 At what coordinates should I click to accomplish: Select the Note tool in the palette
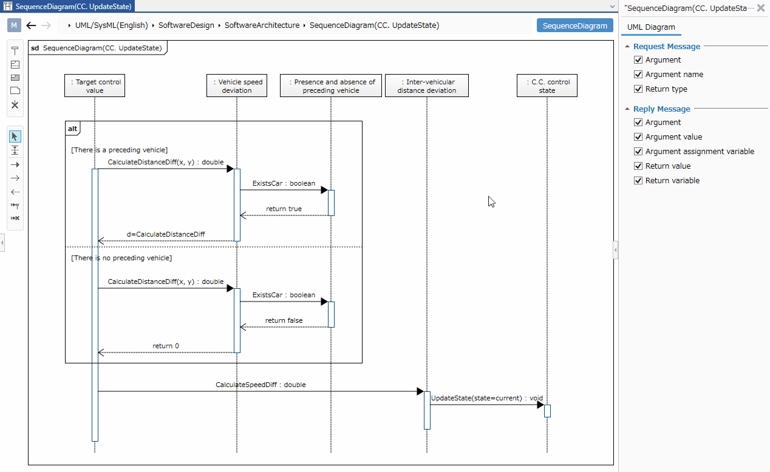click(15, 91)
